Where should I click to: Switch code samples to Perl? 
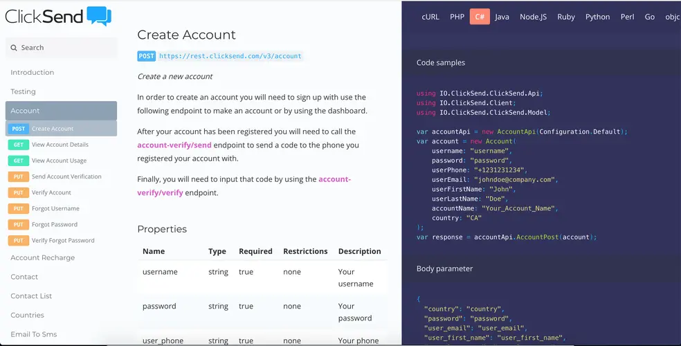point(627,17)
